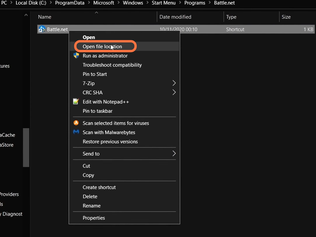Sort by the Name column header
The height and width of the screenshot is (237, 316).
(45, 17)
